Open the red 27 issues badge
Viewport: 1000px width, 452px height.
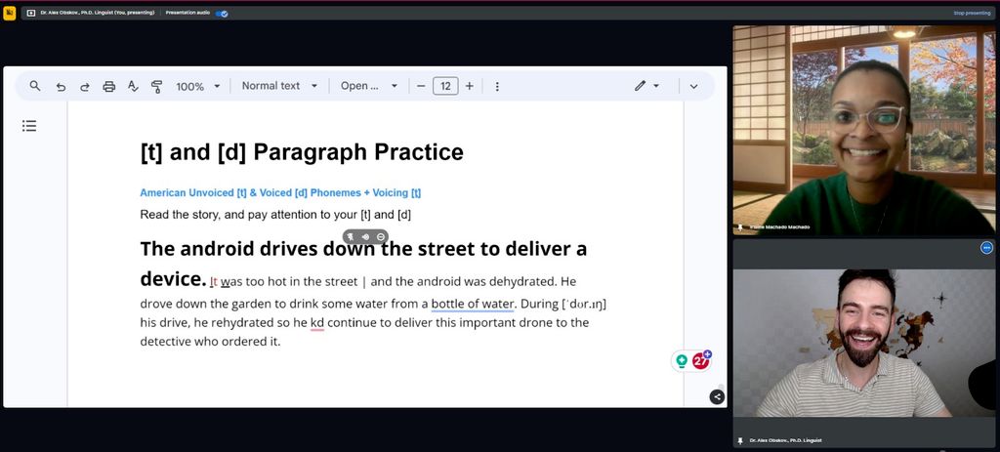(701, 361)
